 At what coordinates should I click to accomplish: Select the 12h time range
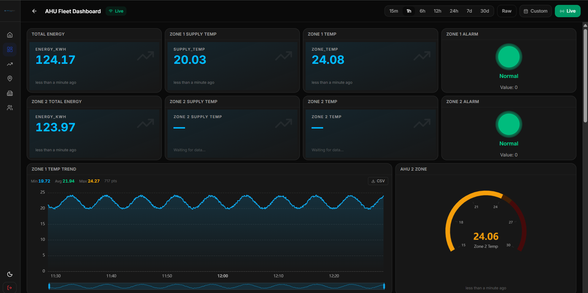point(437,11)
